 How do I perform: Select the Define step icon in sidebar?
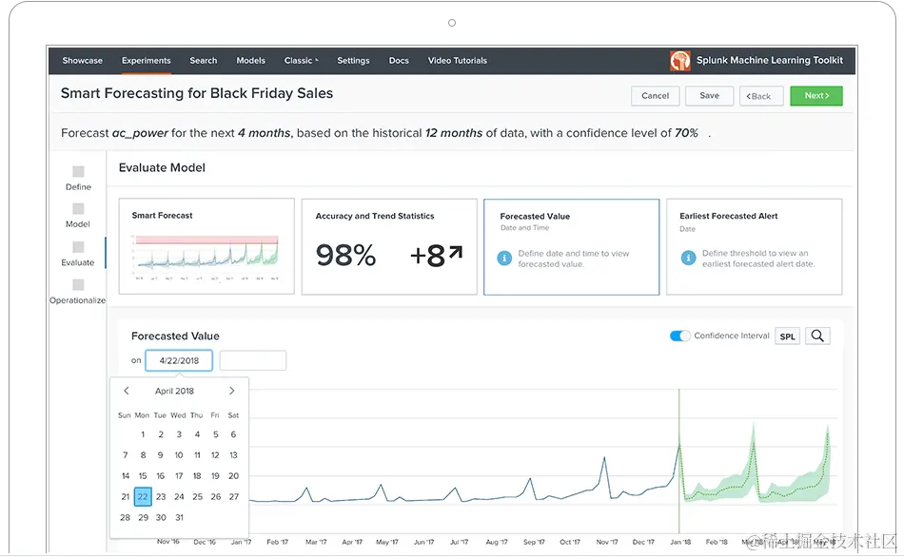coord(77,173)
